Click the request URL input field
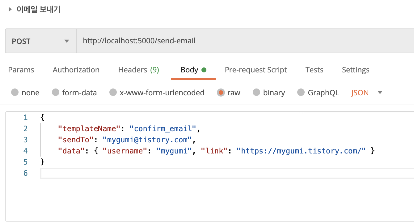414x224 pixels. [245, 41]
